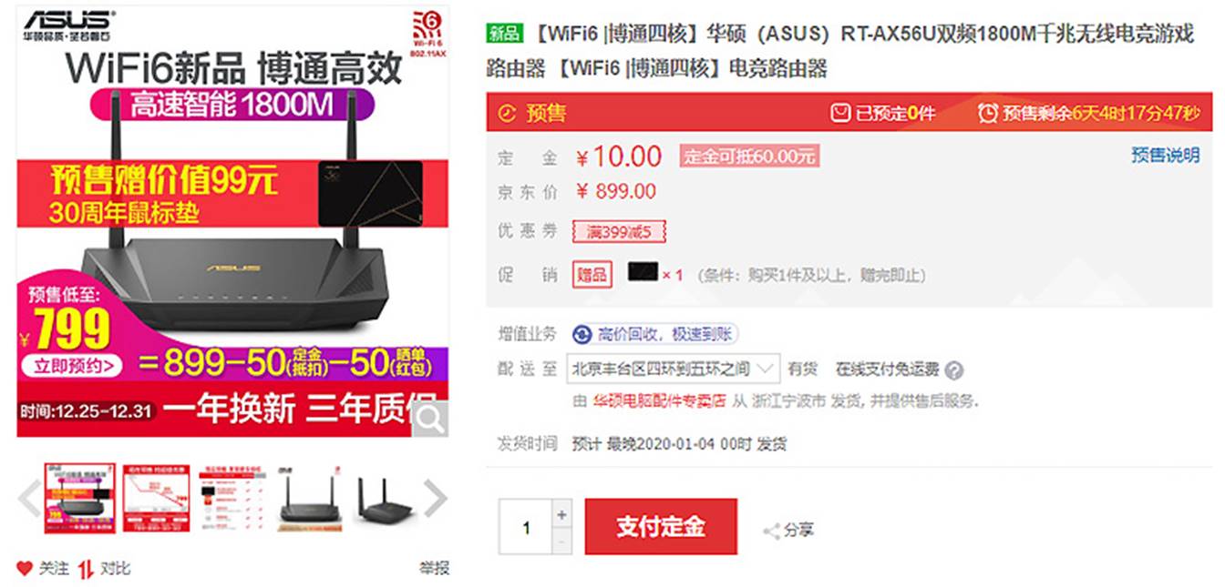The height and width of the screenshot is (587, 1225).
Task: Open the 华硕电脑配件专卖店 store link
Action: [x=659, y=400]
